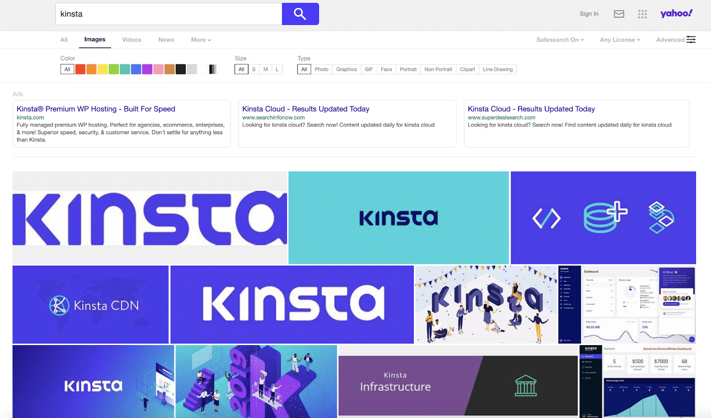Pick the teal color swatch
Viewport: 711px width, 418px height.
click(x=125, y=69)
